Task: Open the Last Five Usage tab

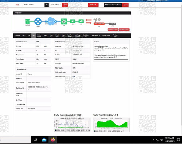Action: 70,35
